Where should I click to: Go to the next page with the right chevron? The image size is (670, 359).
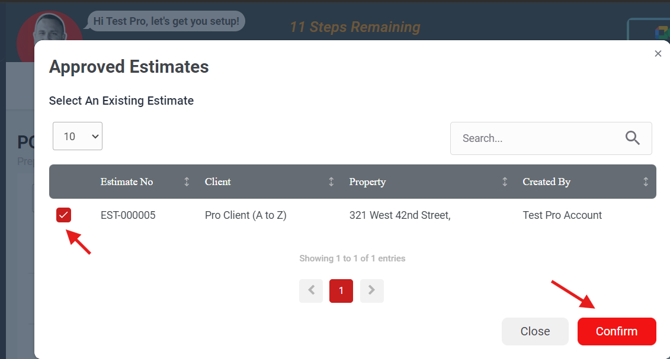371,290
